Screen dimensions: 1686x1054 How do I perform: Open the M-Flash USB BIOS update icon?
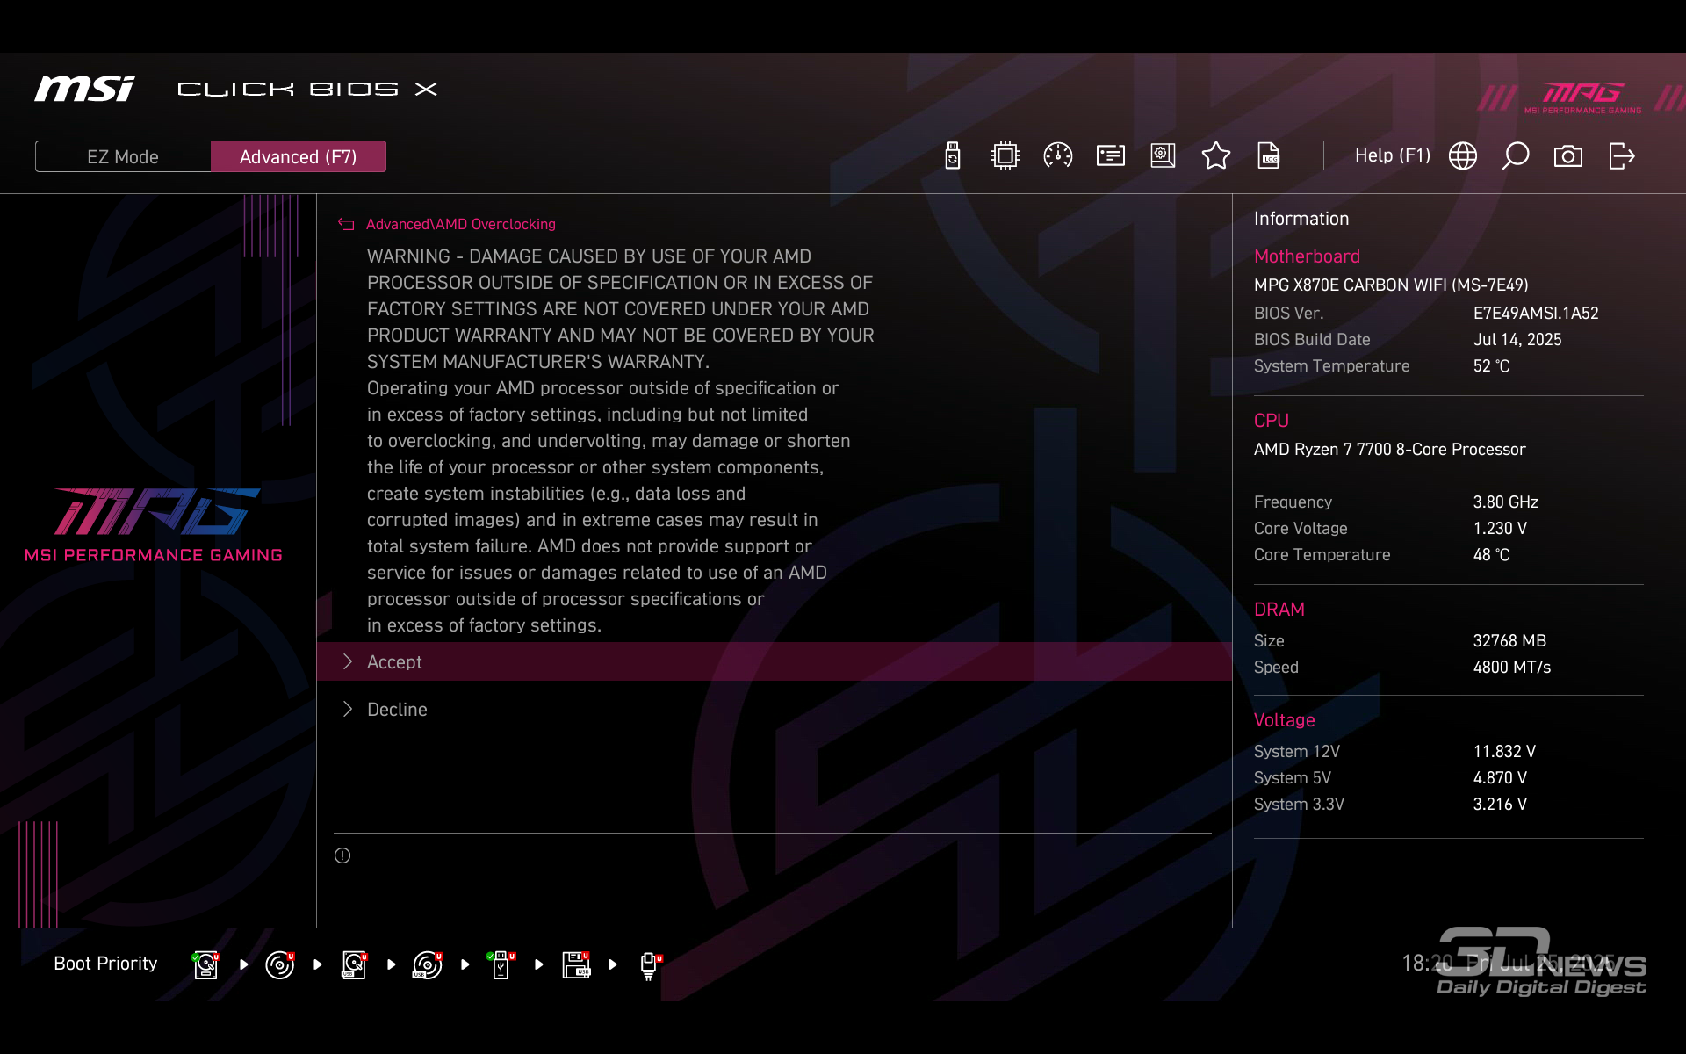[953, 156]
